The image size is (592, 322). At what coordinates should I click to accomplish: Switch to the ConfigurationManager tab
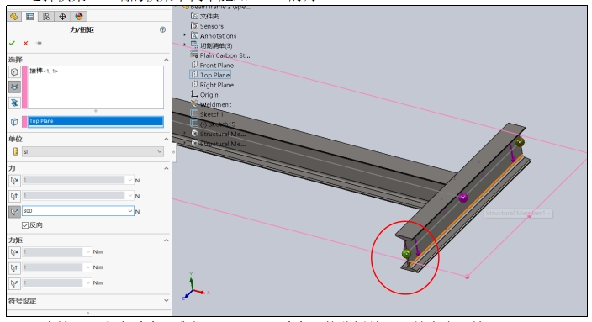[x=46, y=16]
